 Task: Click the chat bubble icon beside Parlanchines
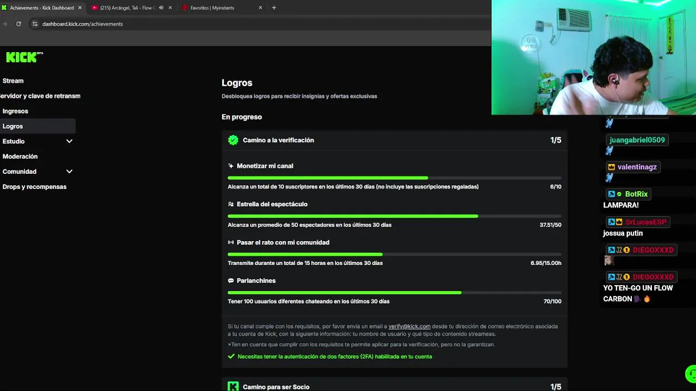coord(231,281)
